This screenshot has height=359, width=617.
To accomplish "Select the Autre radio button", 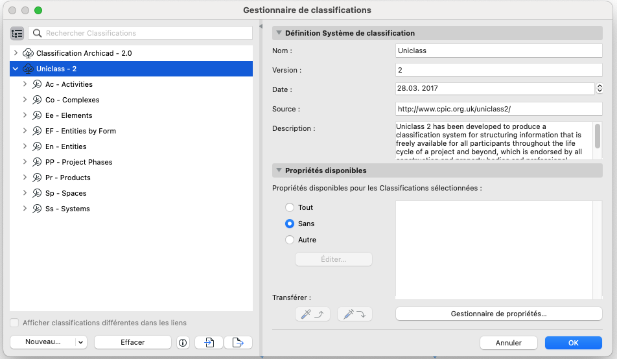I will [290, 240].
